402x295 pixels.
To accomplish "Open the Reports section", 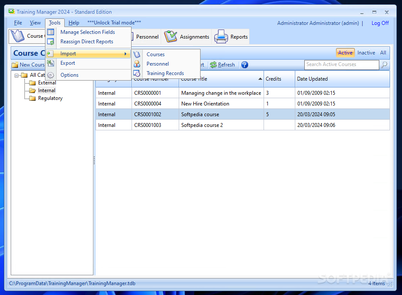I will coord(231,37).
